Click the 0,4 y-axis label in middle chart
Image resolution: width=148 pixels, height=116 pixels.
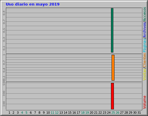click(x=4, y=70)
